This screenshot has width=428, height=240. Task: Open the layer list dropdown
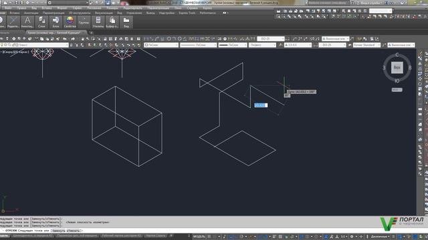(x=34, y=45)
